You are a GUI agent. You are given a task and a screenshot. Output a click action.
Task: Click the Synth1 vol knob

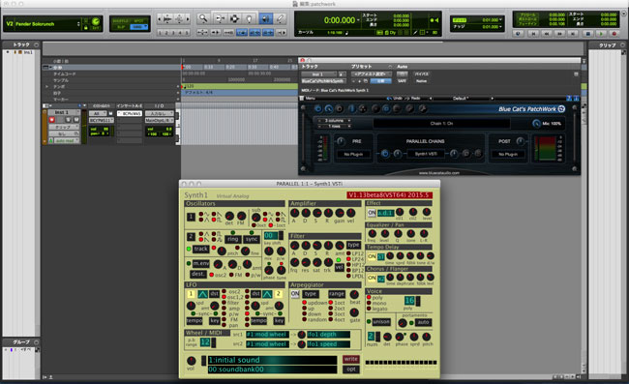coord(192,361)
